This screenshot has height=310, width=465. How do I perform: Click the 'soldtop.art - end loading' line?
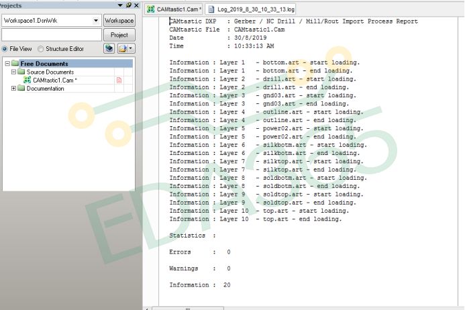[262, 203]
